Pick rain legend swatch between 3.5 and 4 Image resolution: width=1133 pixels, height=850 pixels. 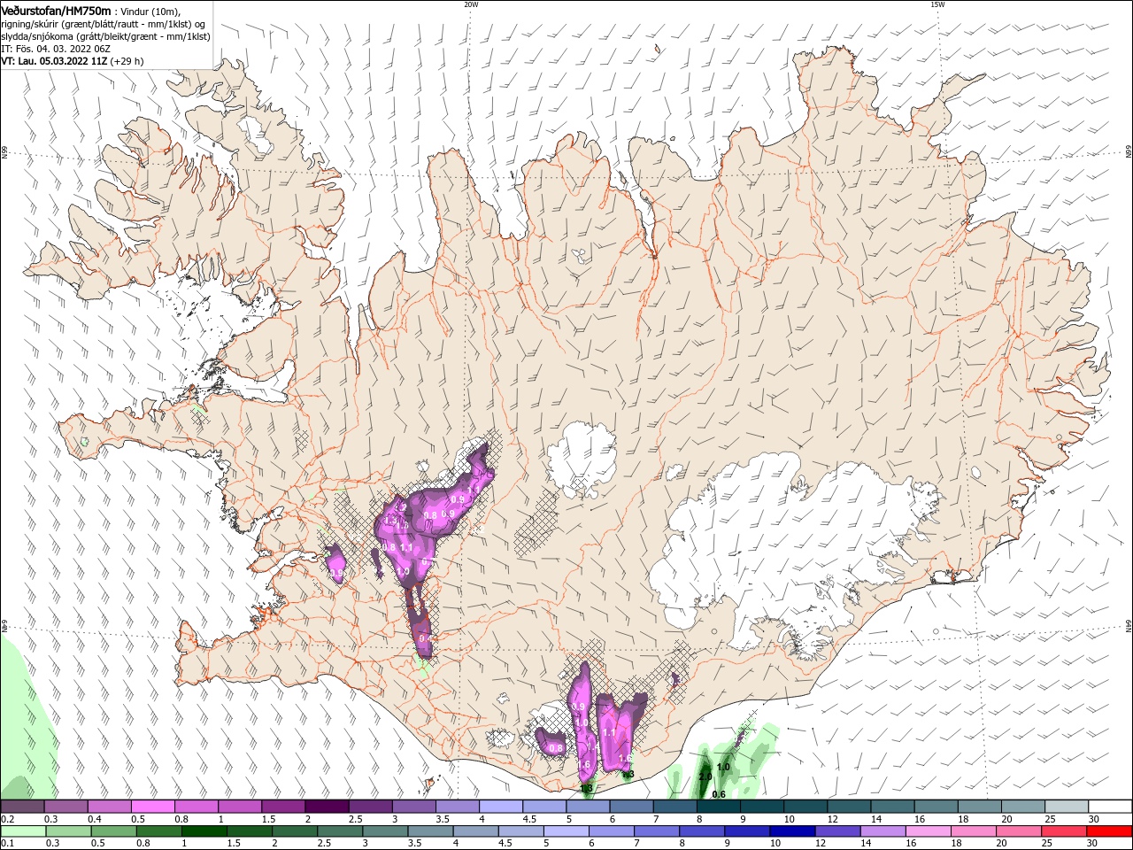(429, 831)
